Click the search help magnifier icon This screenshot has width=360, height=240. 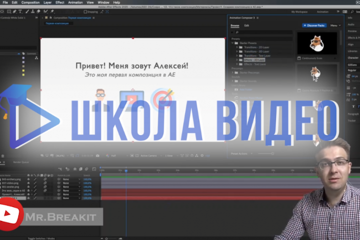352,11
